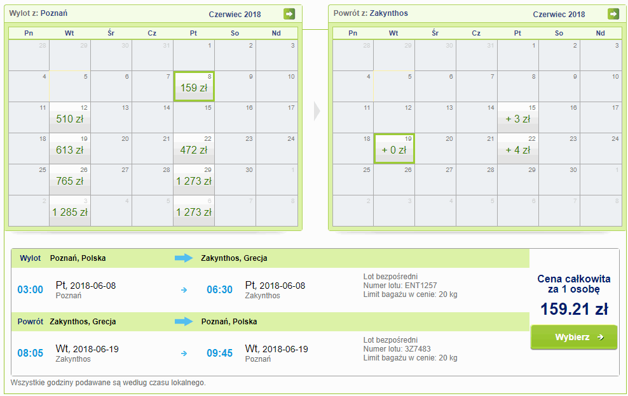Viewport: 628px width, 396px height.
Task: Choose June 15 return for + 3 zł
Action: click(518, 117)
